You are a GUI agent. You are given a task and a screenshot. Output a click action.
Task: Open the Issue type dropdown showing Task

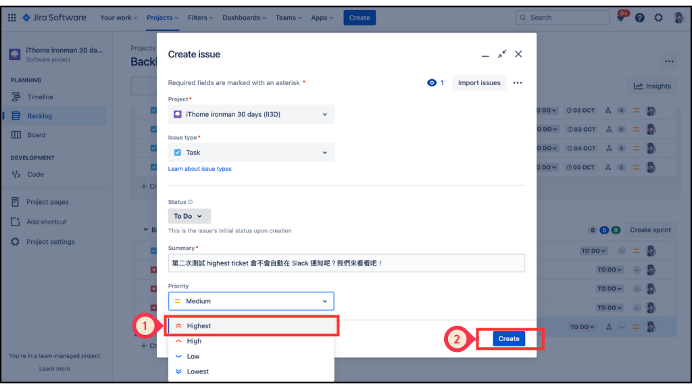click(x=251, y=153)
